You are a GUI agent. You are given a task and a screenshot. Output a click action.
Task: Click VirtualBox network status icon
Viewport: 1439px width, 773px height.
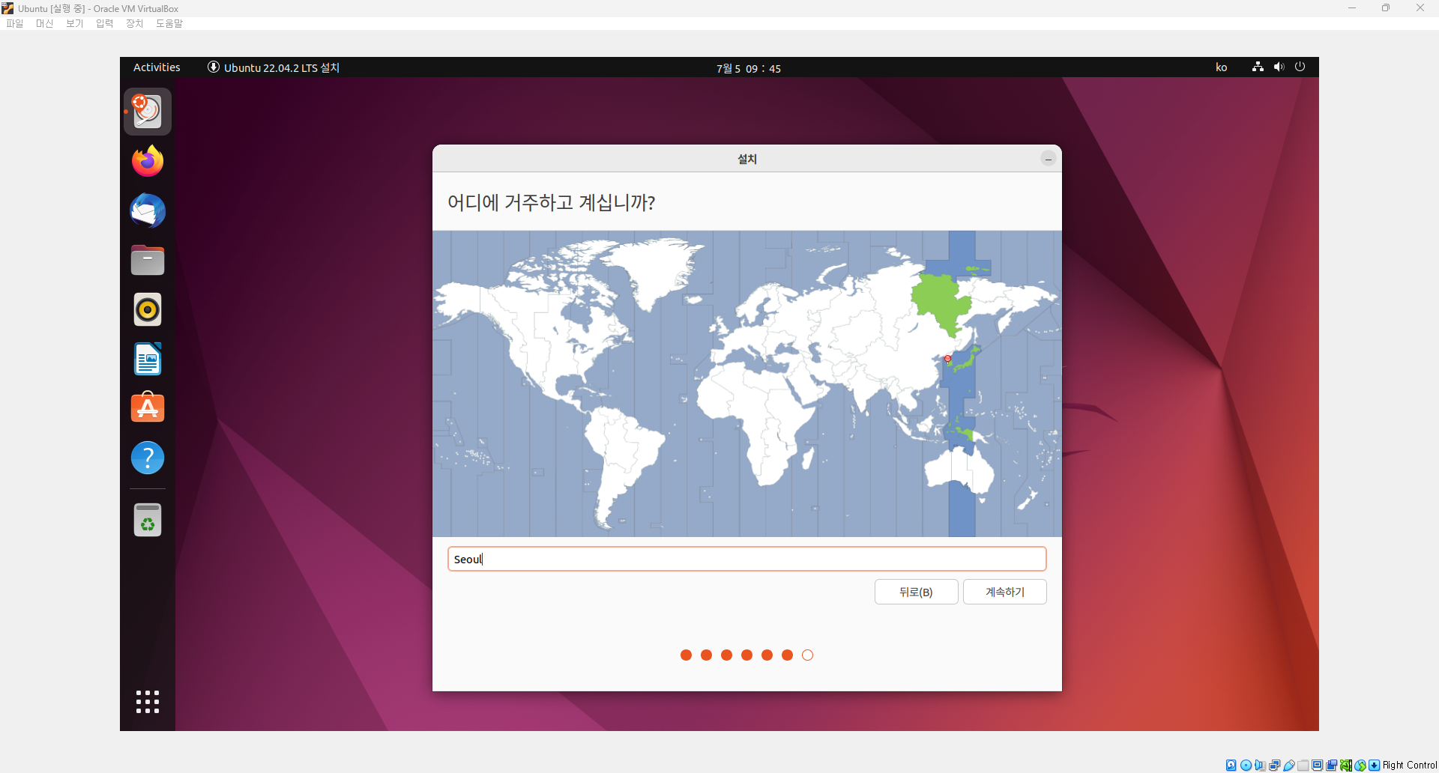pyautogui.click(x=1274, y=765)
